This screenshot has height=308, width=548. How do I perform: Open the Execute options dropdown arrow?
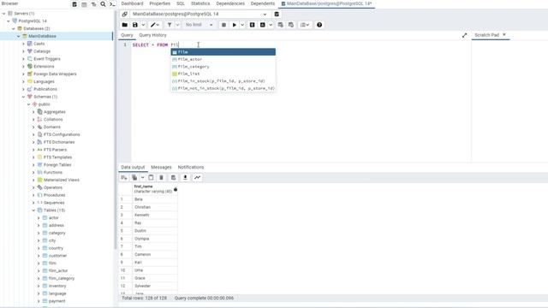point(242,25)
